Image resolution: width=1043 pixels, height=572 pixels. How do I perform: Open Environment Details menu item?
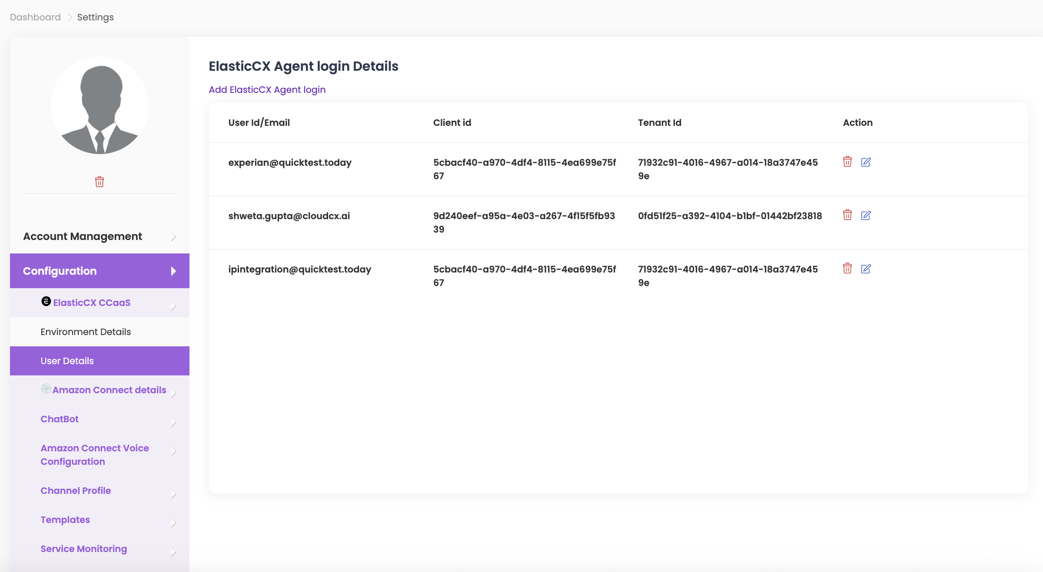point(86,332)
